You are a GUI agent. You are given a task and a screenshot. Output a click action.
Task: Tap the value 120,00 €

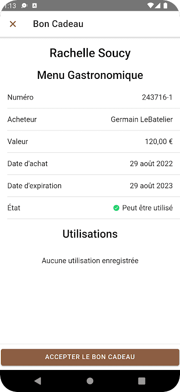159,142
